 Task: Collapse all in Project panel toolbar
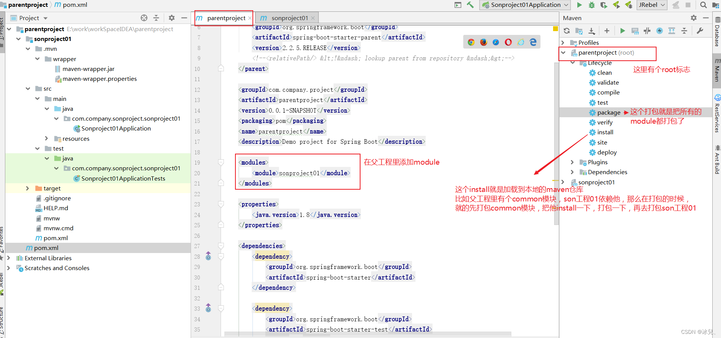click(156, 18)
